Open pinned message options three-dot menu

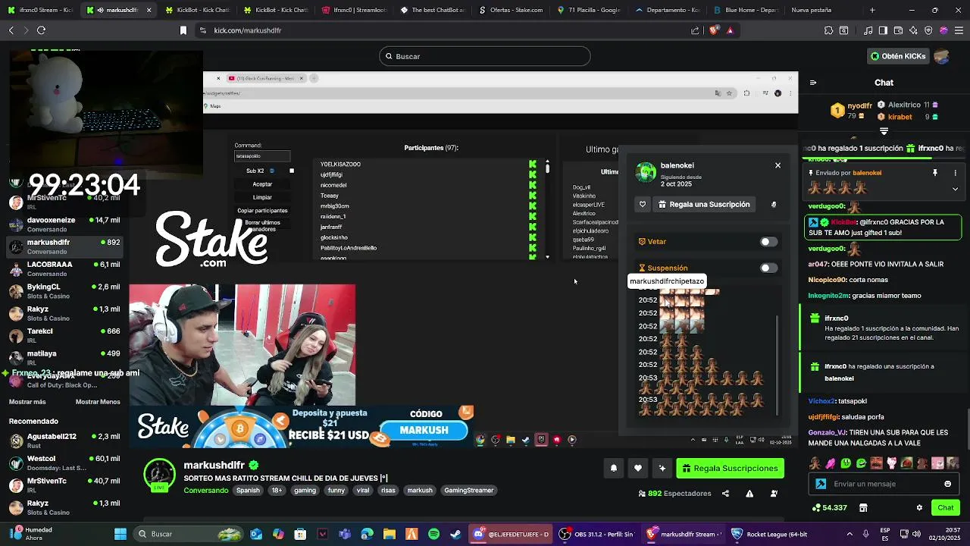[x=955, y=173]
